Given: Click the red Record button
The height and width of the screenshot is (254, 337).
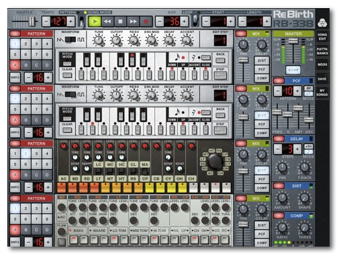Looking at the screenshot, I should click(146, 21).
